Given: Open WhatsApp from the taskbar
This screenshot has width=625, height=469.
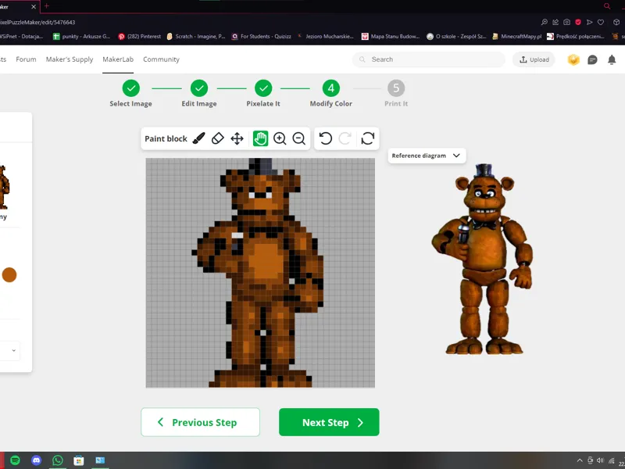Looking at the screenshot, I should (58, 460).
